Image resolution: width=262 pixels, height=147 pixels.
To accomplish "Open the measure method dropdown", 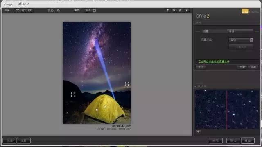I will tap(241, 40).
